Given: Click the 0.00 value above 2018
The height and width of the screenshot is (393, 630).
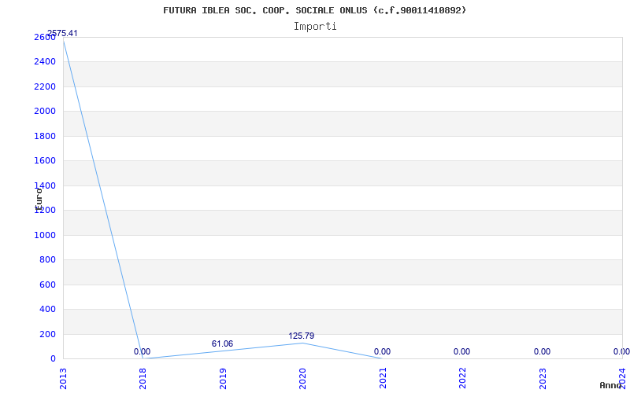Looking at the screenshot, I should (x=143, y=351).
